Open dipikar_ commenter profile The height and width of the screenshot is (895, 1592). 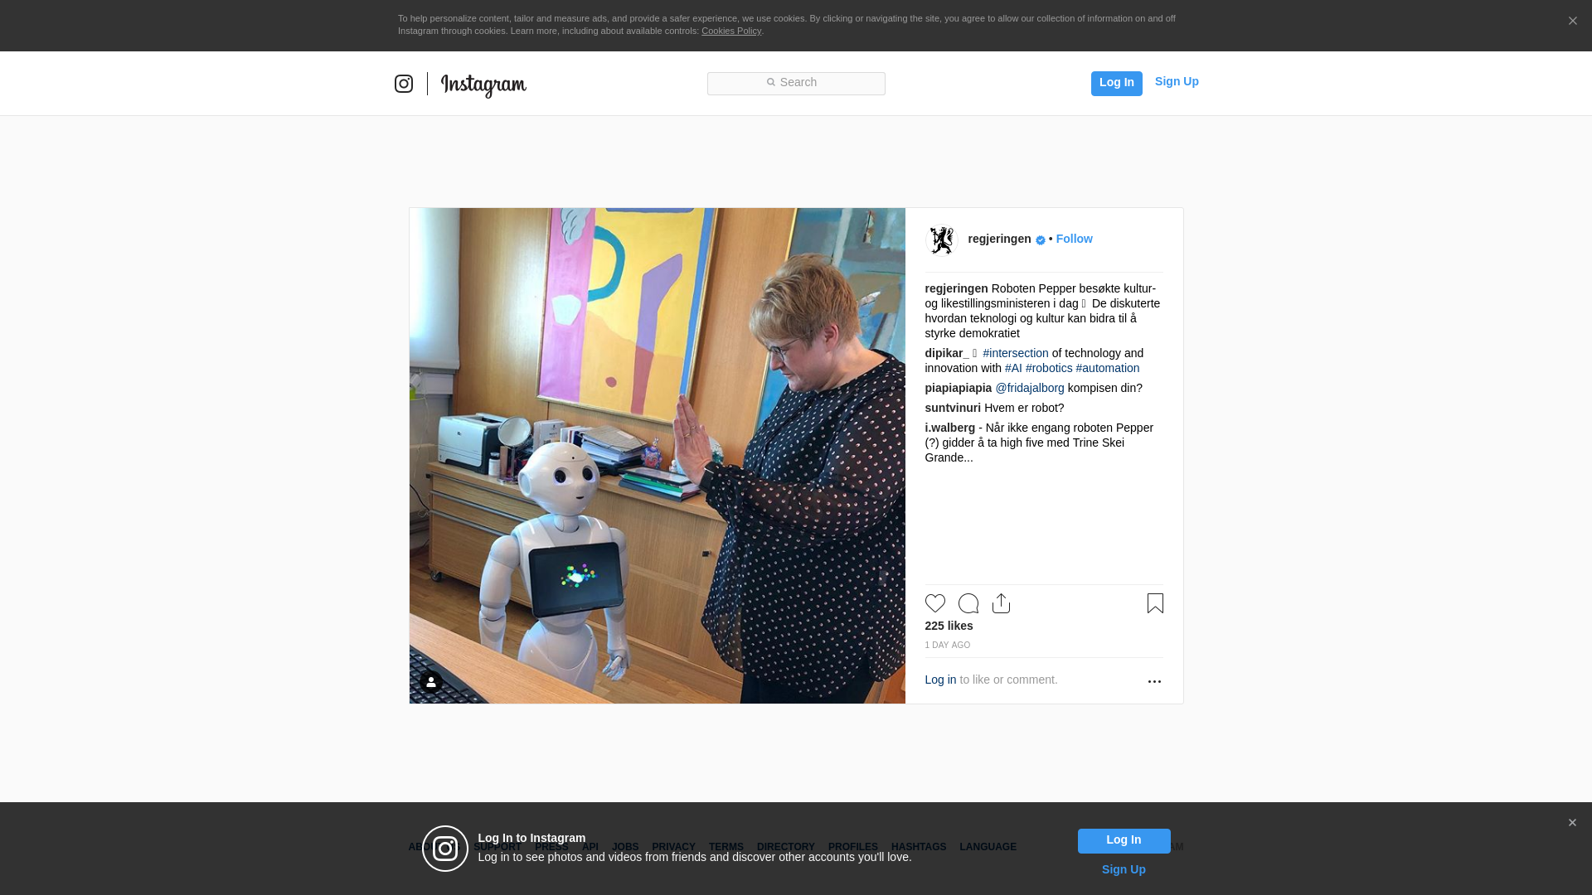[947, 353]
